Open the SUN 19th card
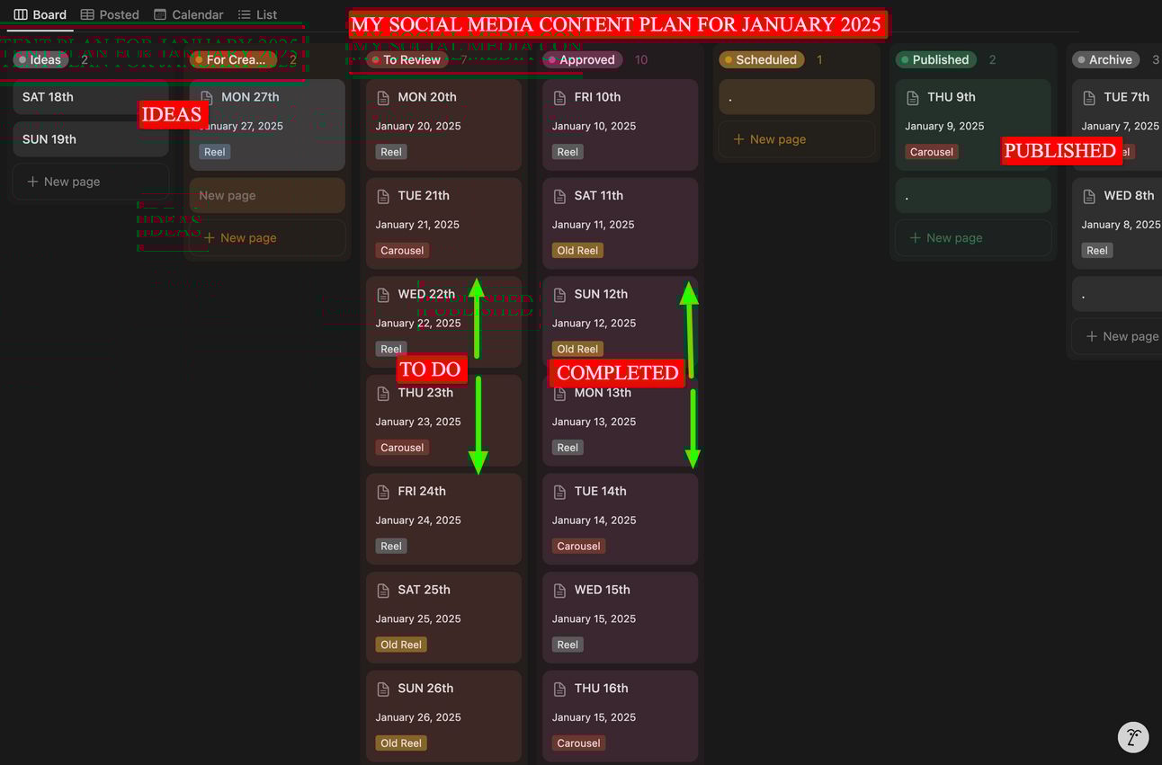This screenshot has height=765, width=1162. point(91,139)
